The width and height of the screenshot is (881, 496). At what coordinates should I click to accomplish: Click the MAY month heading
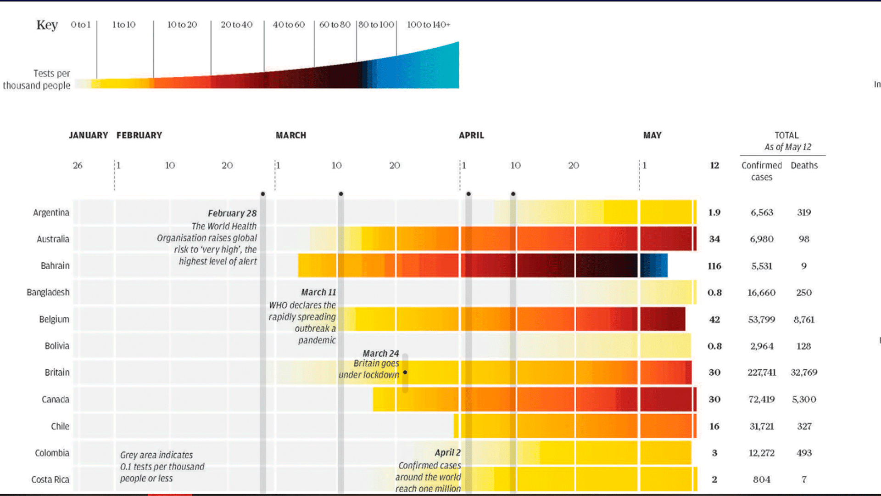click(652, 135)
